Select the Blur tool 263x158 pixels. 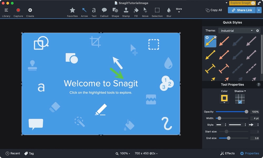click(169, 13)
